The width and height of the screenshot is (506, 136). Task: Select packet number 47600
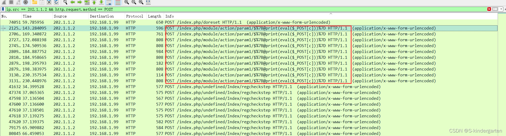click(249, 104)
